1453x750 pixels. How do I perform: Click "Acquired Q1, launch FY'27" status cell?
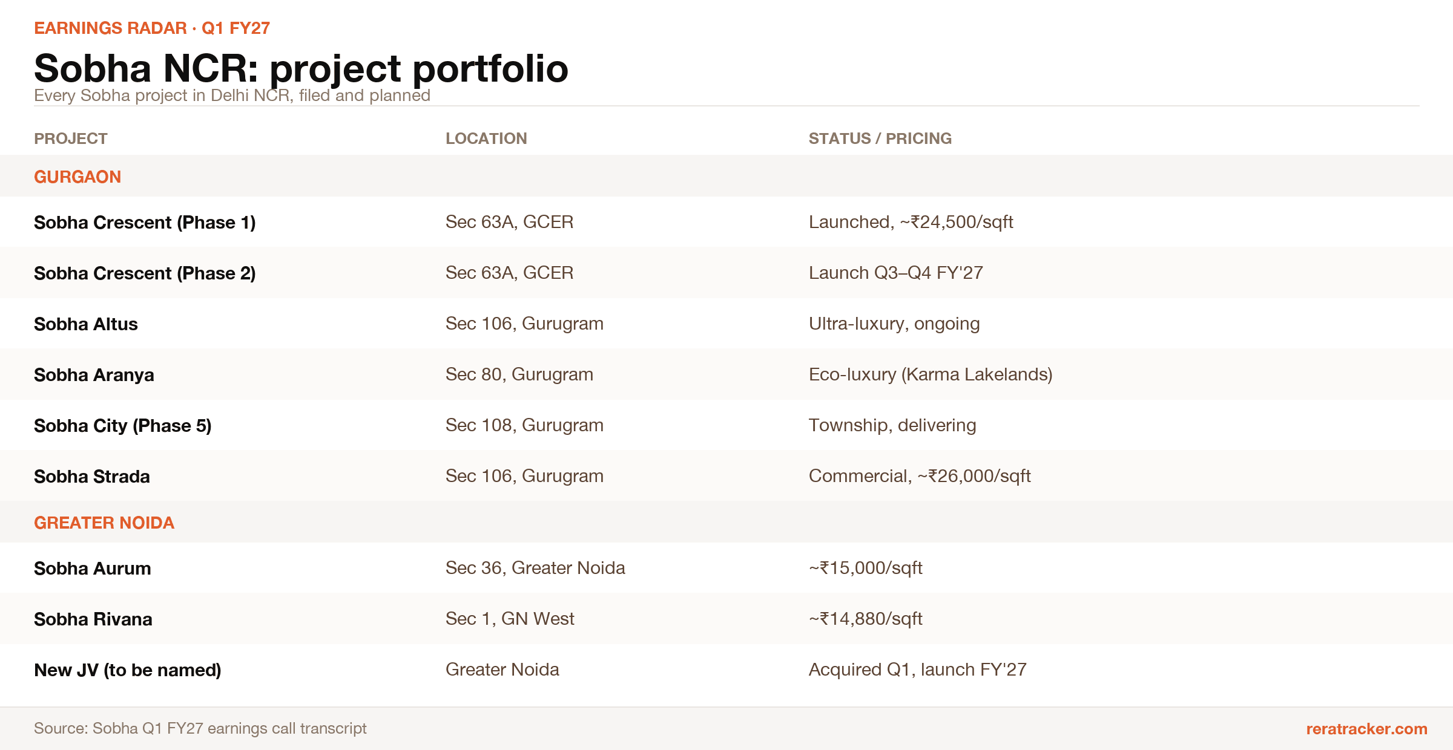pos(918,670)
